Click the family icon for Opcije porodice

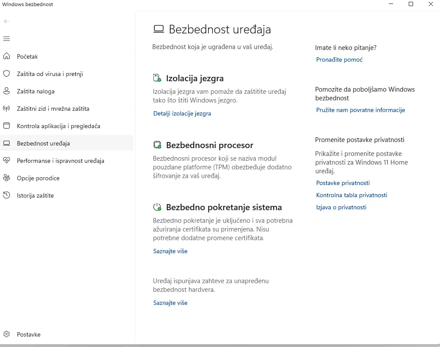tap(7, 178)
